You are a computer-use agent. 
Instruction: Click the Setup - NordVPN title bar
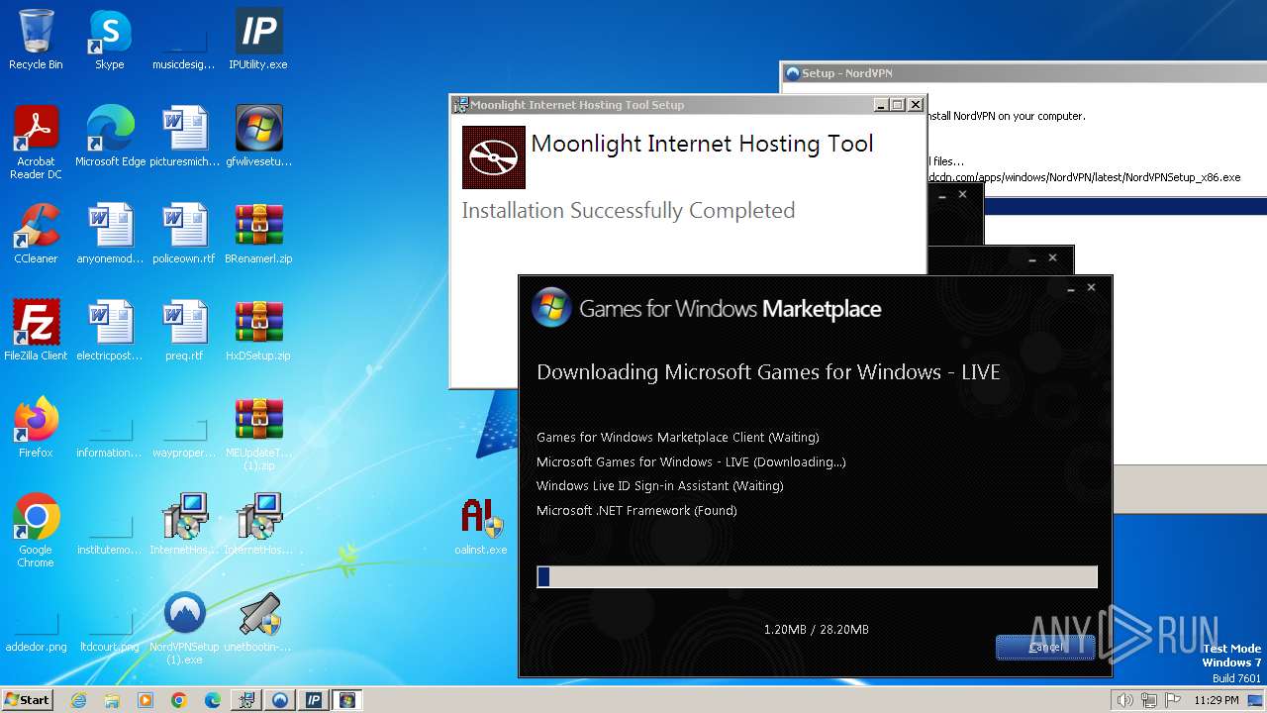tap(1024, 73)
